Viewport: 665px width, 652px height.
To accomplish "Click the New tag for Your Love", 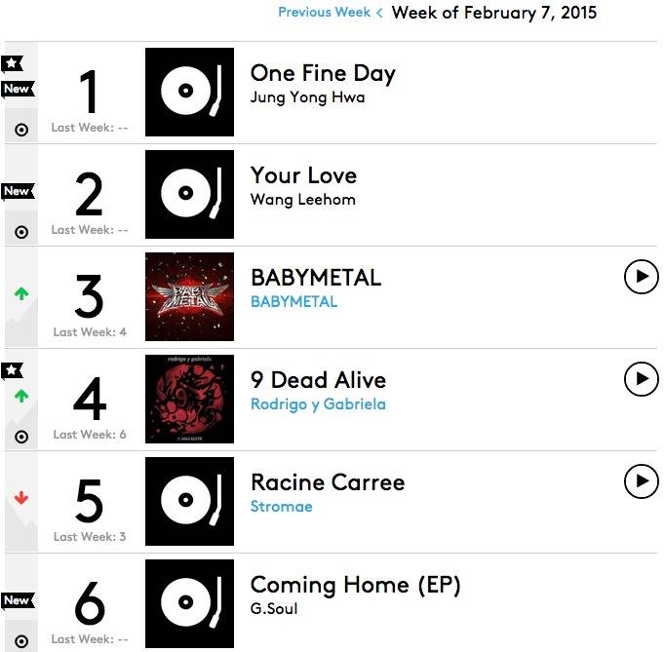I will point(18,191).
